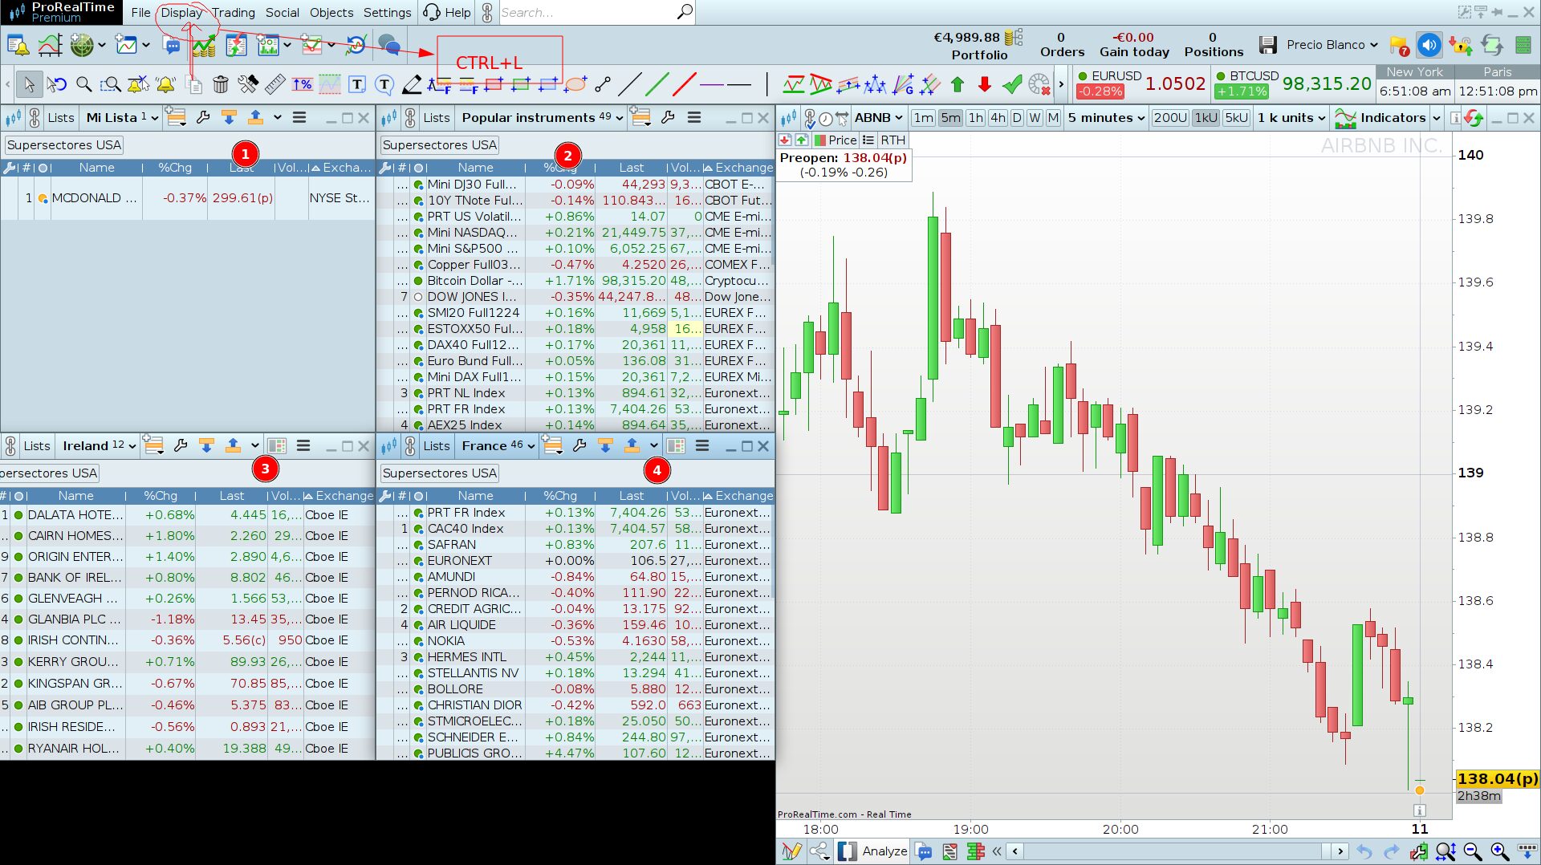Select the ellipse drawing tool
The height and width of the screenshot is (865, 1541).
click(x=575, y=84)
